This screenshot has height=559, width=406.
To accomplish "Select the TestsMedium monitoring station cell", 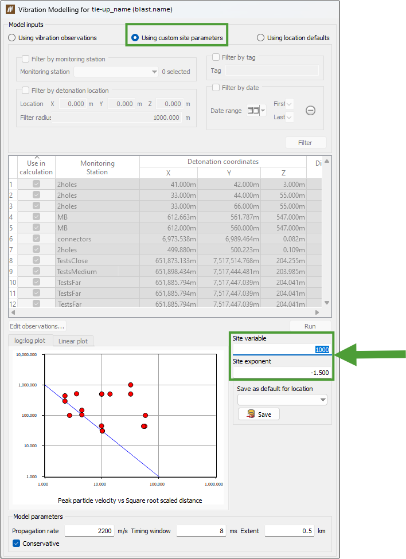I will [97, 272].
